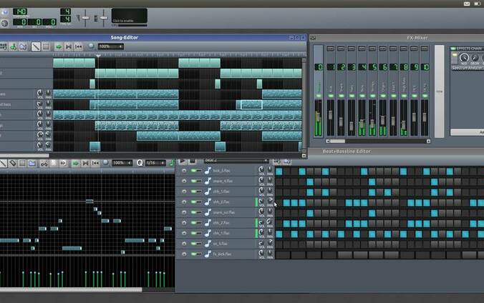This screenshot has height=303, width=484.
Task: Click the fx_kick.flac instrument note icon
Action: click(x=208, y=254)
